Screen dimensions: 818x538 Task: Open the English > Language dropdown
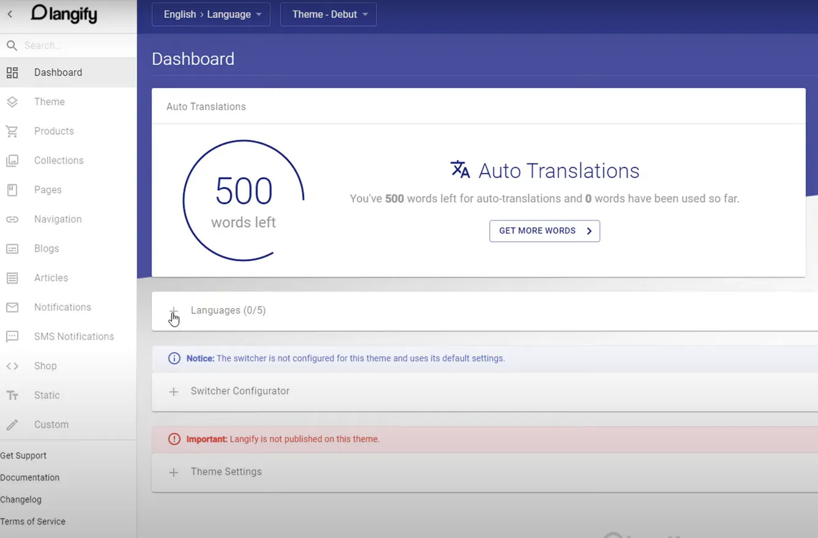(211, 14)
